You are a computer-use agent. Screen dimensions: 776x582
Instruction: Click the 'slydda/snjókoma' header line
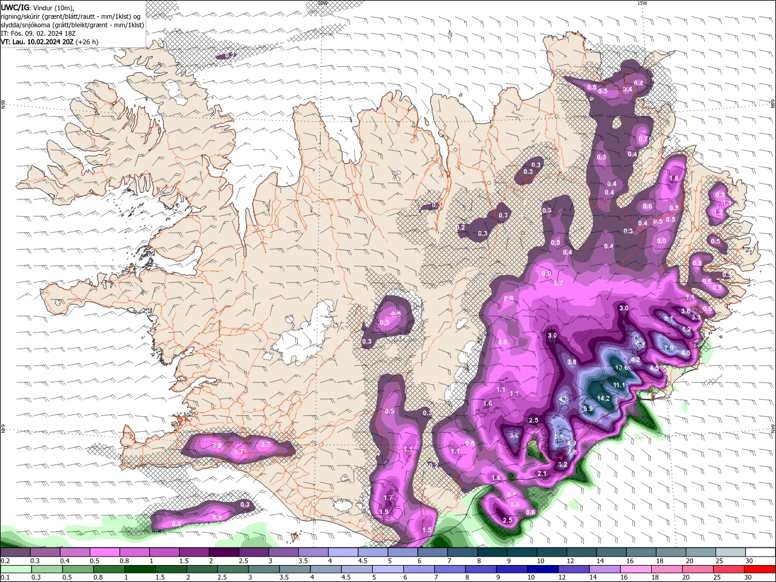[72, 25]
